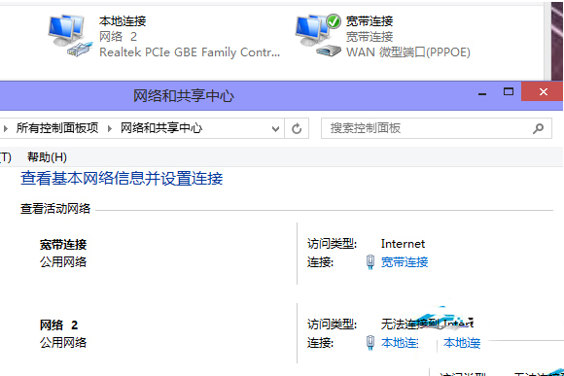Maximize the 网络和共享中心 window

pyautogui.click(x=509, y=91)
